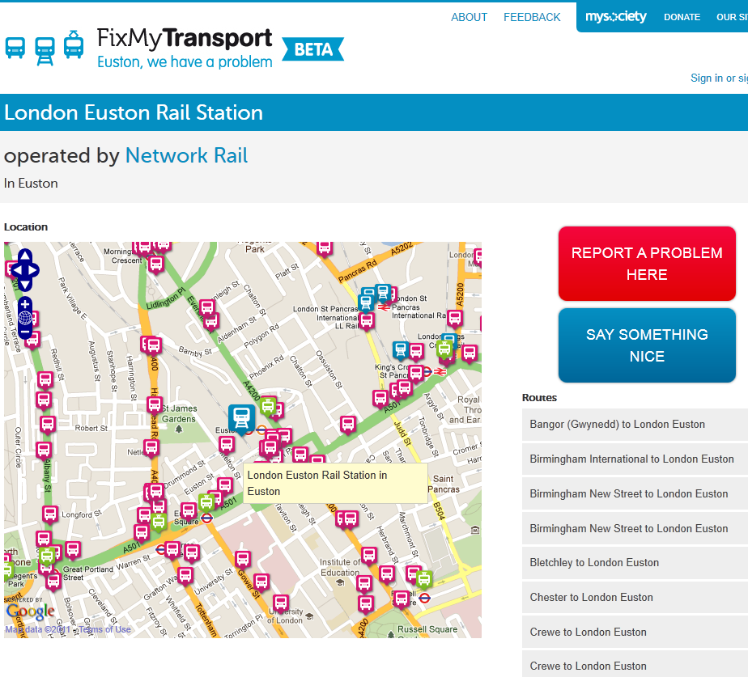The height and width of the screenshot is (677, 748).
Task: Open the About page
Action: 469,17
